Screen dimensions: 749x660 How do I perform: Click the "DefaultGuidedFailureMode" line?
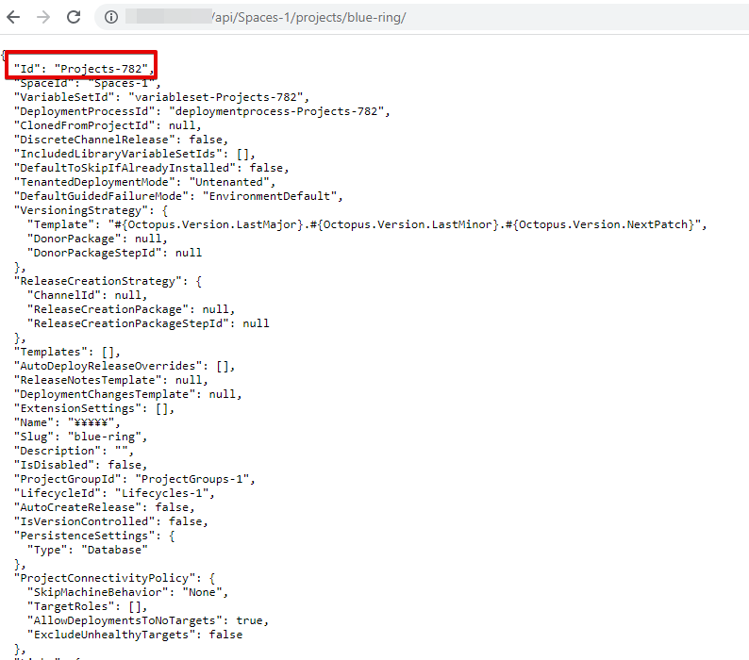click(x=178, y=196)
